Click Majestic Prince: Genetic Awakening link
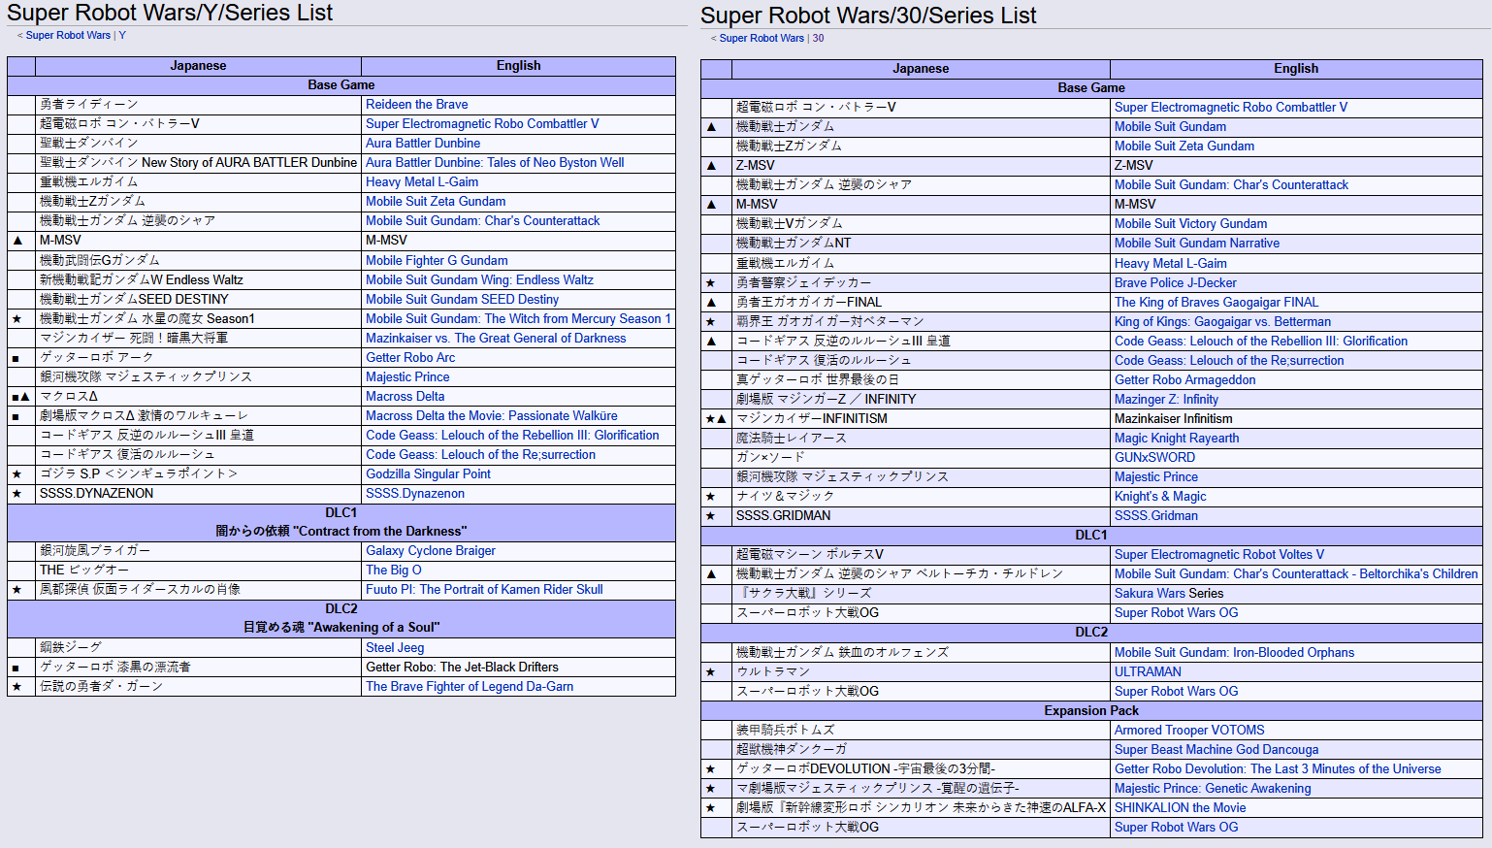The image size is (1492, 848). [x=1213, y=789]
